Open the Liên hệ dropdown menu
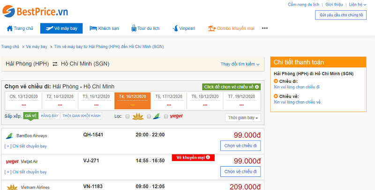The image size is (375, 190). click(358, 5)
